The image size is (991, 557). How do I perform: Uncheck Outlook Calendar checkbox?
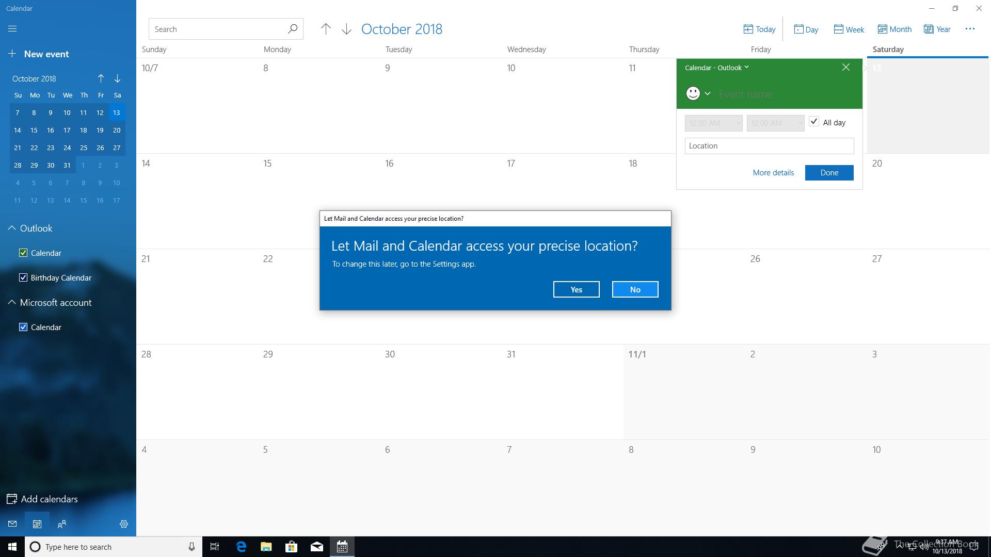[x=23, y=253]
